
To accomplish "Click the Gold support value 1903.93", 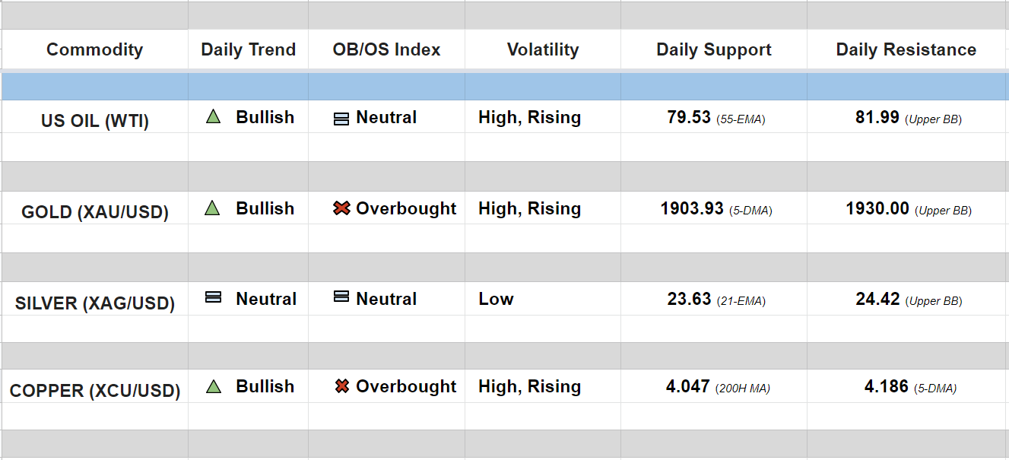I will [x=692, y=209].
